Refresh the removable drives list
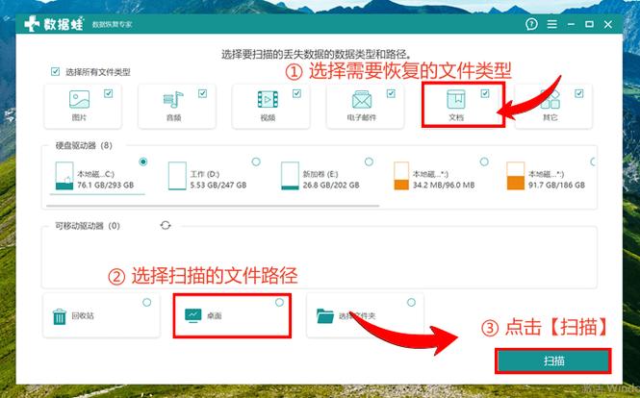The height and width of the screenshot is (398, 640). (166, 225)
